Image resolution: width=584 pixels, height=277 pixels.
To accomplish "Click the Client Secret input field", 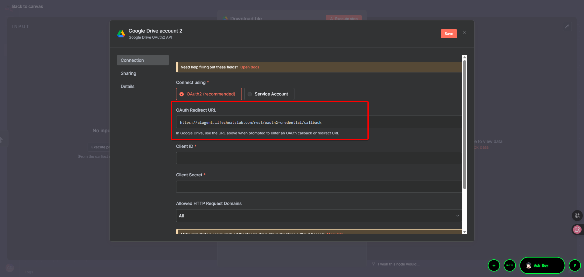I will [319, 187].
